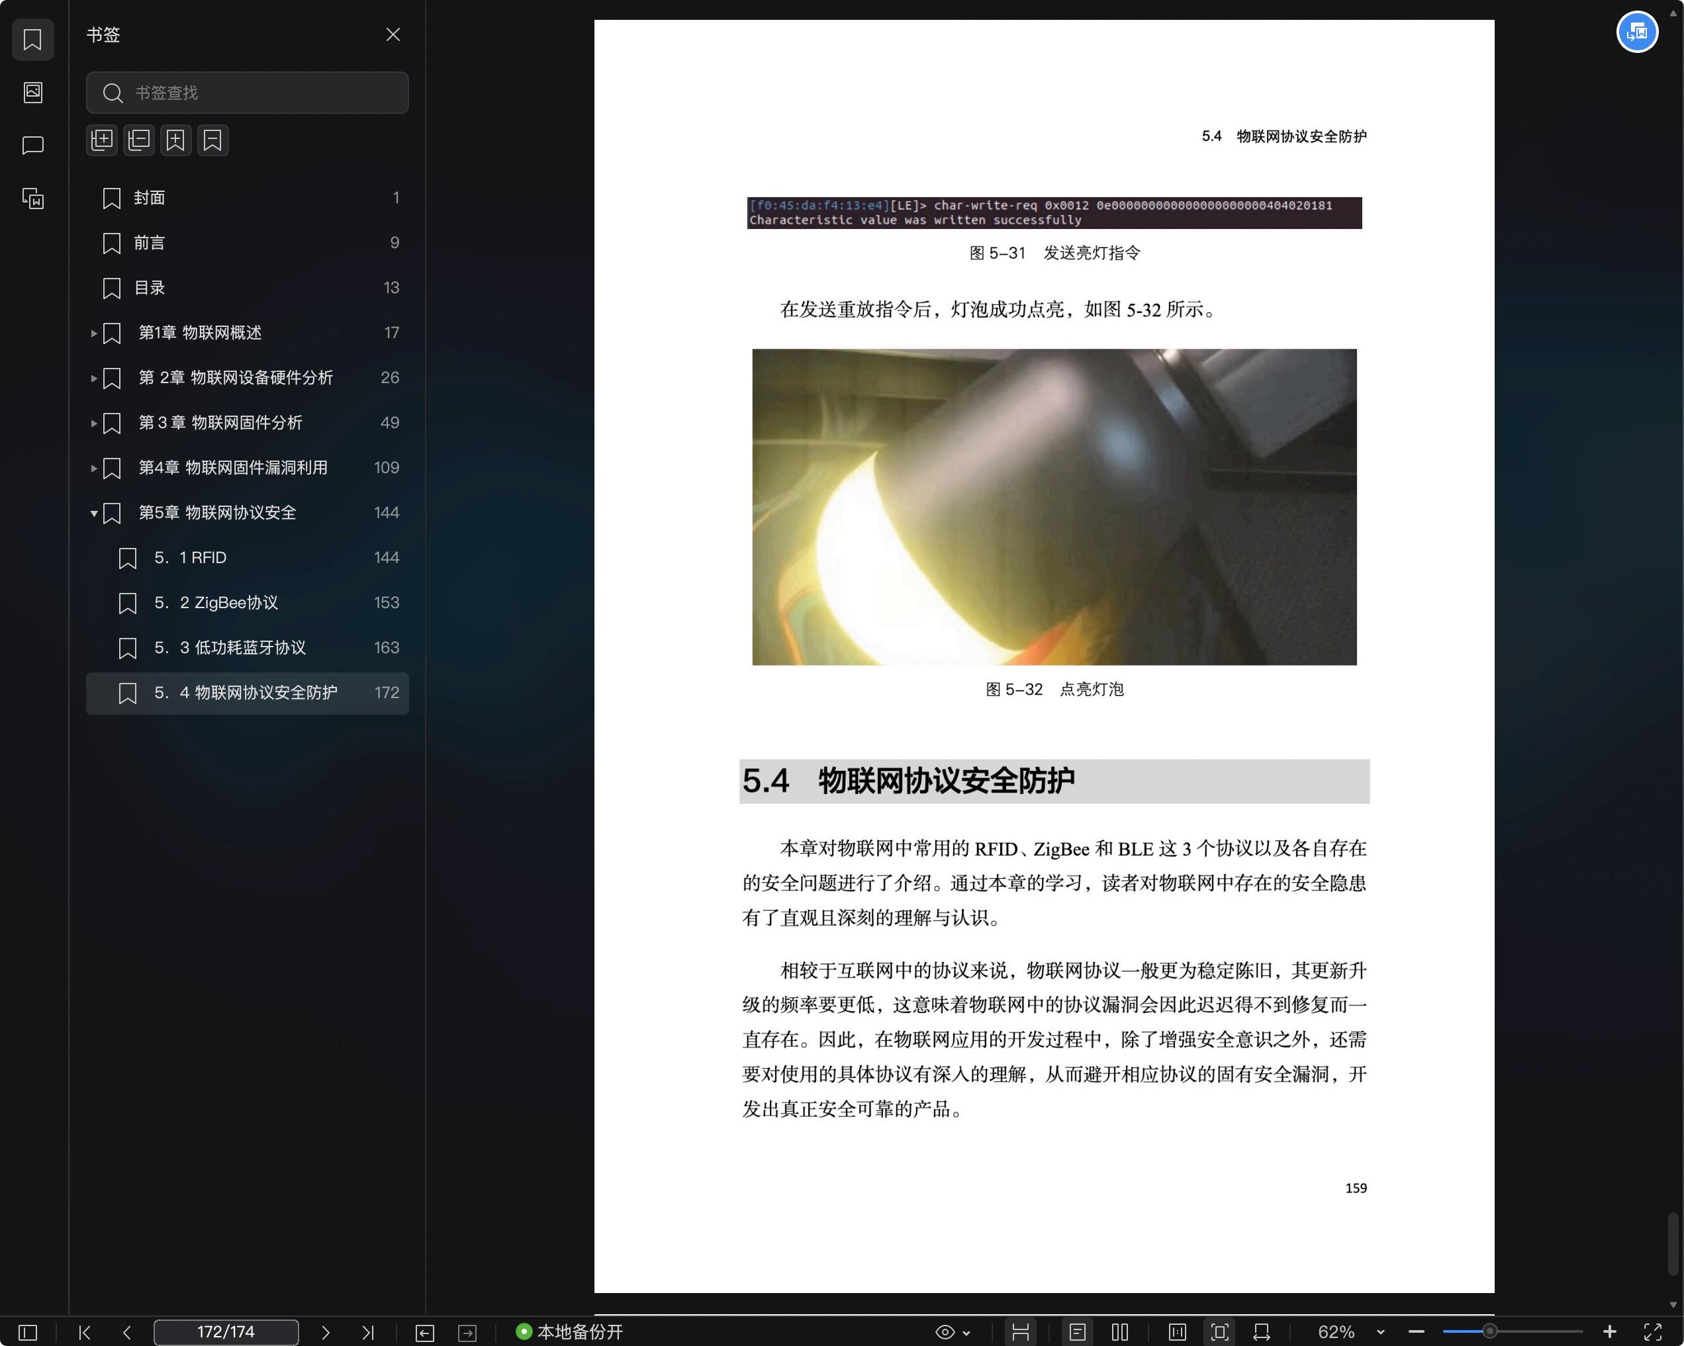Go to next page arrow

click(x=326, y=1332)
